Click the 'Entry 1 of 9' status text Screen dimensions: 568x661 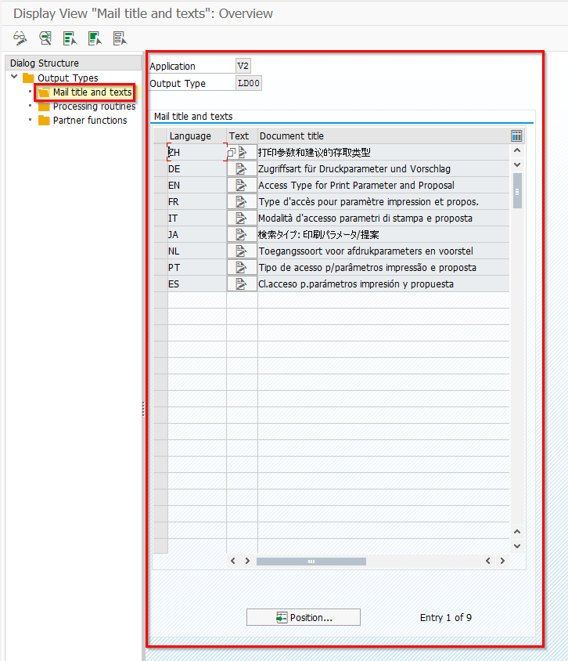pos(446,617)
